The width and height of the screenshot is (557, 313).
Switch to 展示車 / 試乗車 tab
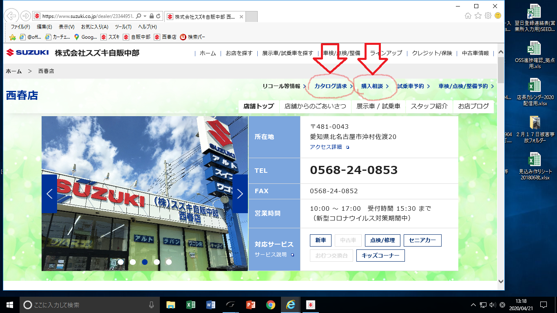pyautogui.click(x=378, y=106)
